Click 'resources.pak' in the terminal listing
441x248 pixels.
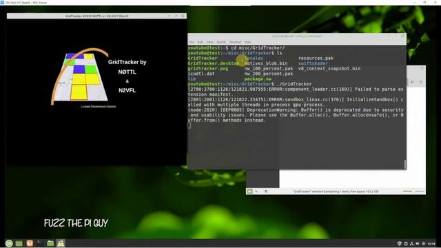(x=316, y=58)
